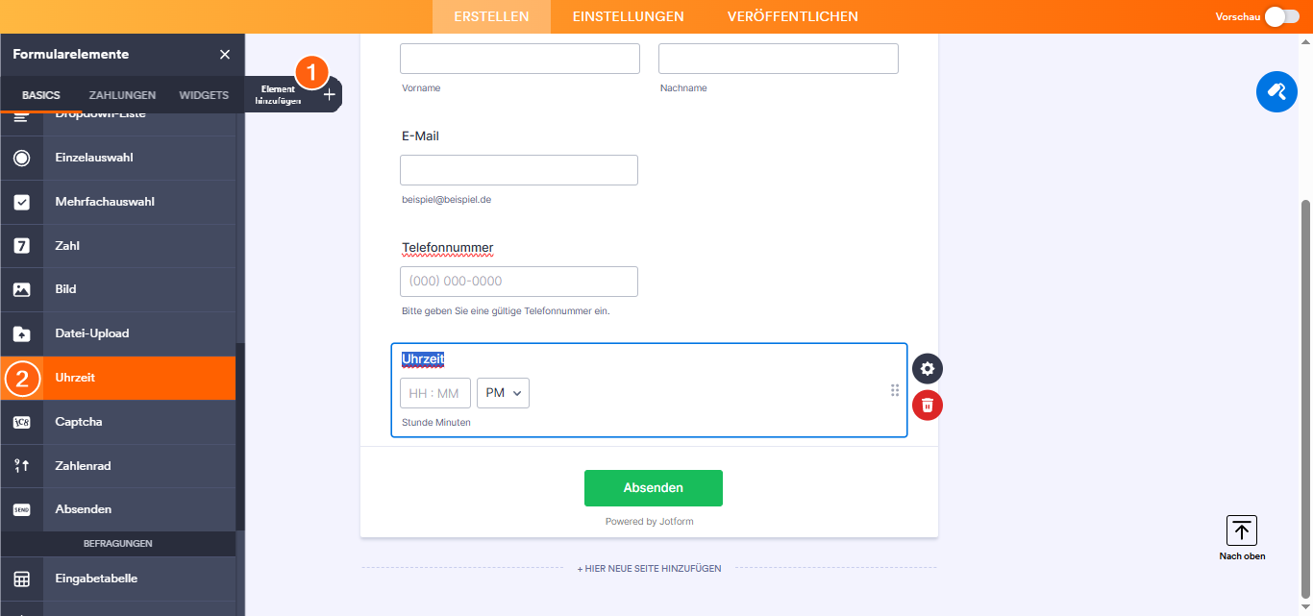Open the Veröffentlichen tab

tap(792, 16)
